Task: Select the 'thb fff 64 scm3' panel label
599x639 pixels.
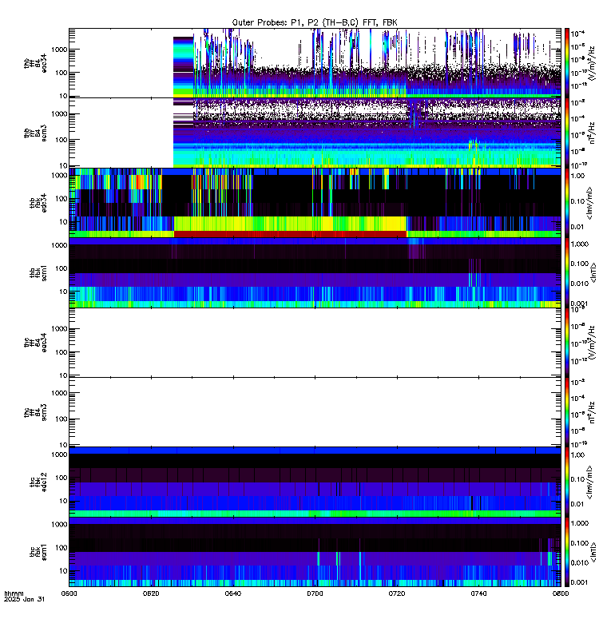Action: tap(35, 133)
